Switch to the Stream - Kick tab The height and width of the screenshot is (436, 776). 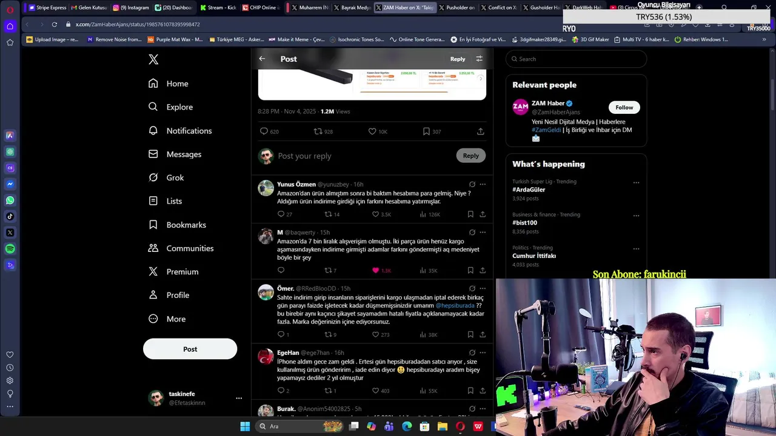click(x=218, y=7)
